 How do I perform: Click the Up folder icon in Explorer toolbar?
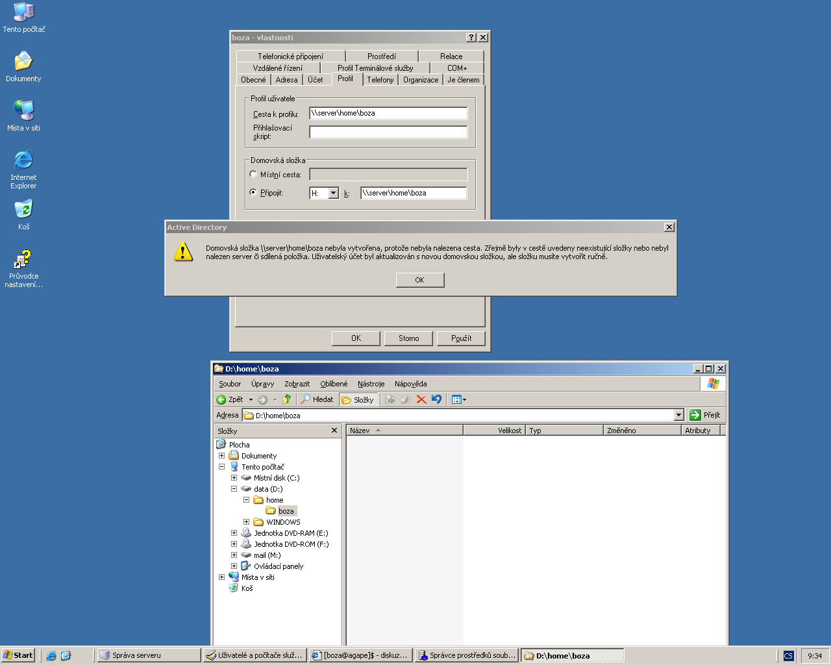click(286, 399)
